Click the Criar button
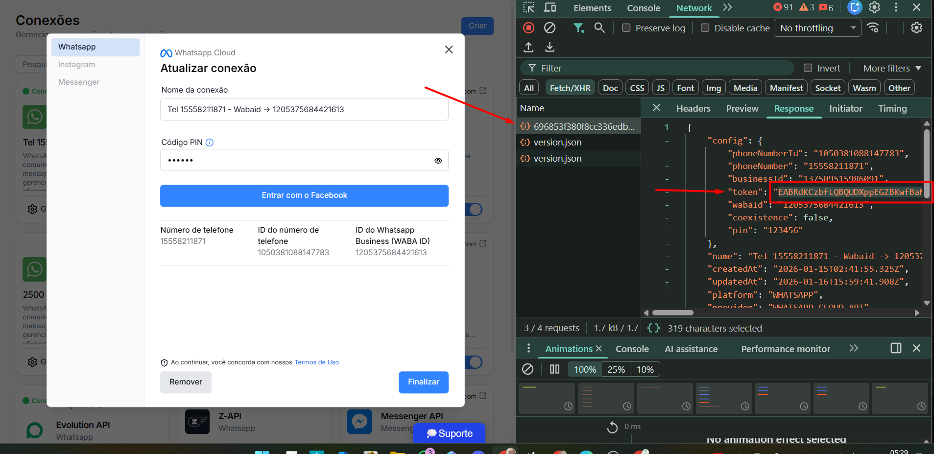Screen dimensions: 934x454 coord(478,26)
